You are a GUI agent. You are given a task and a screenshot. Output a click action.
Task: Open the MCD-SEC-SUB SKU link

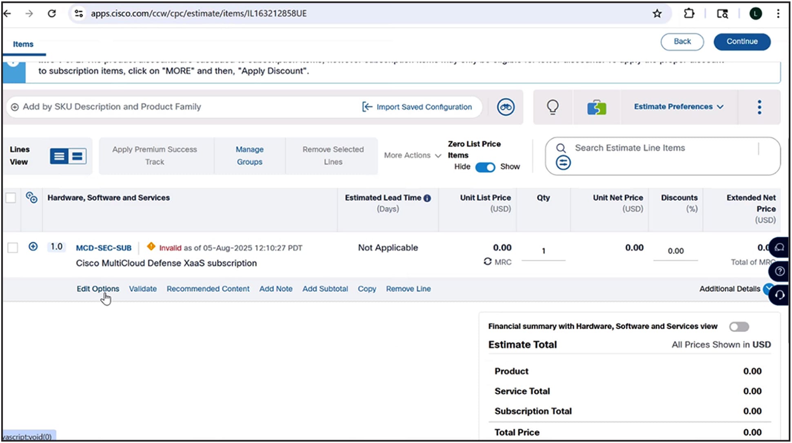tap(104, 248)
